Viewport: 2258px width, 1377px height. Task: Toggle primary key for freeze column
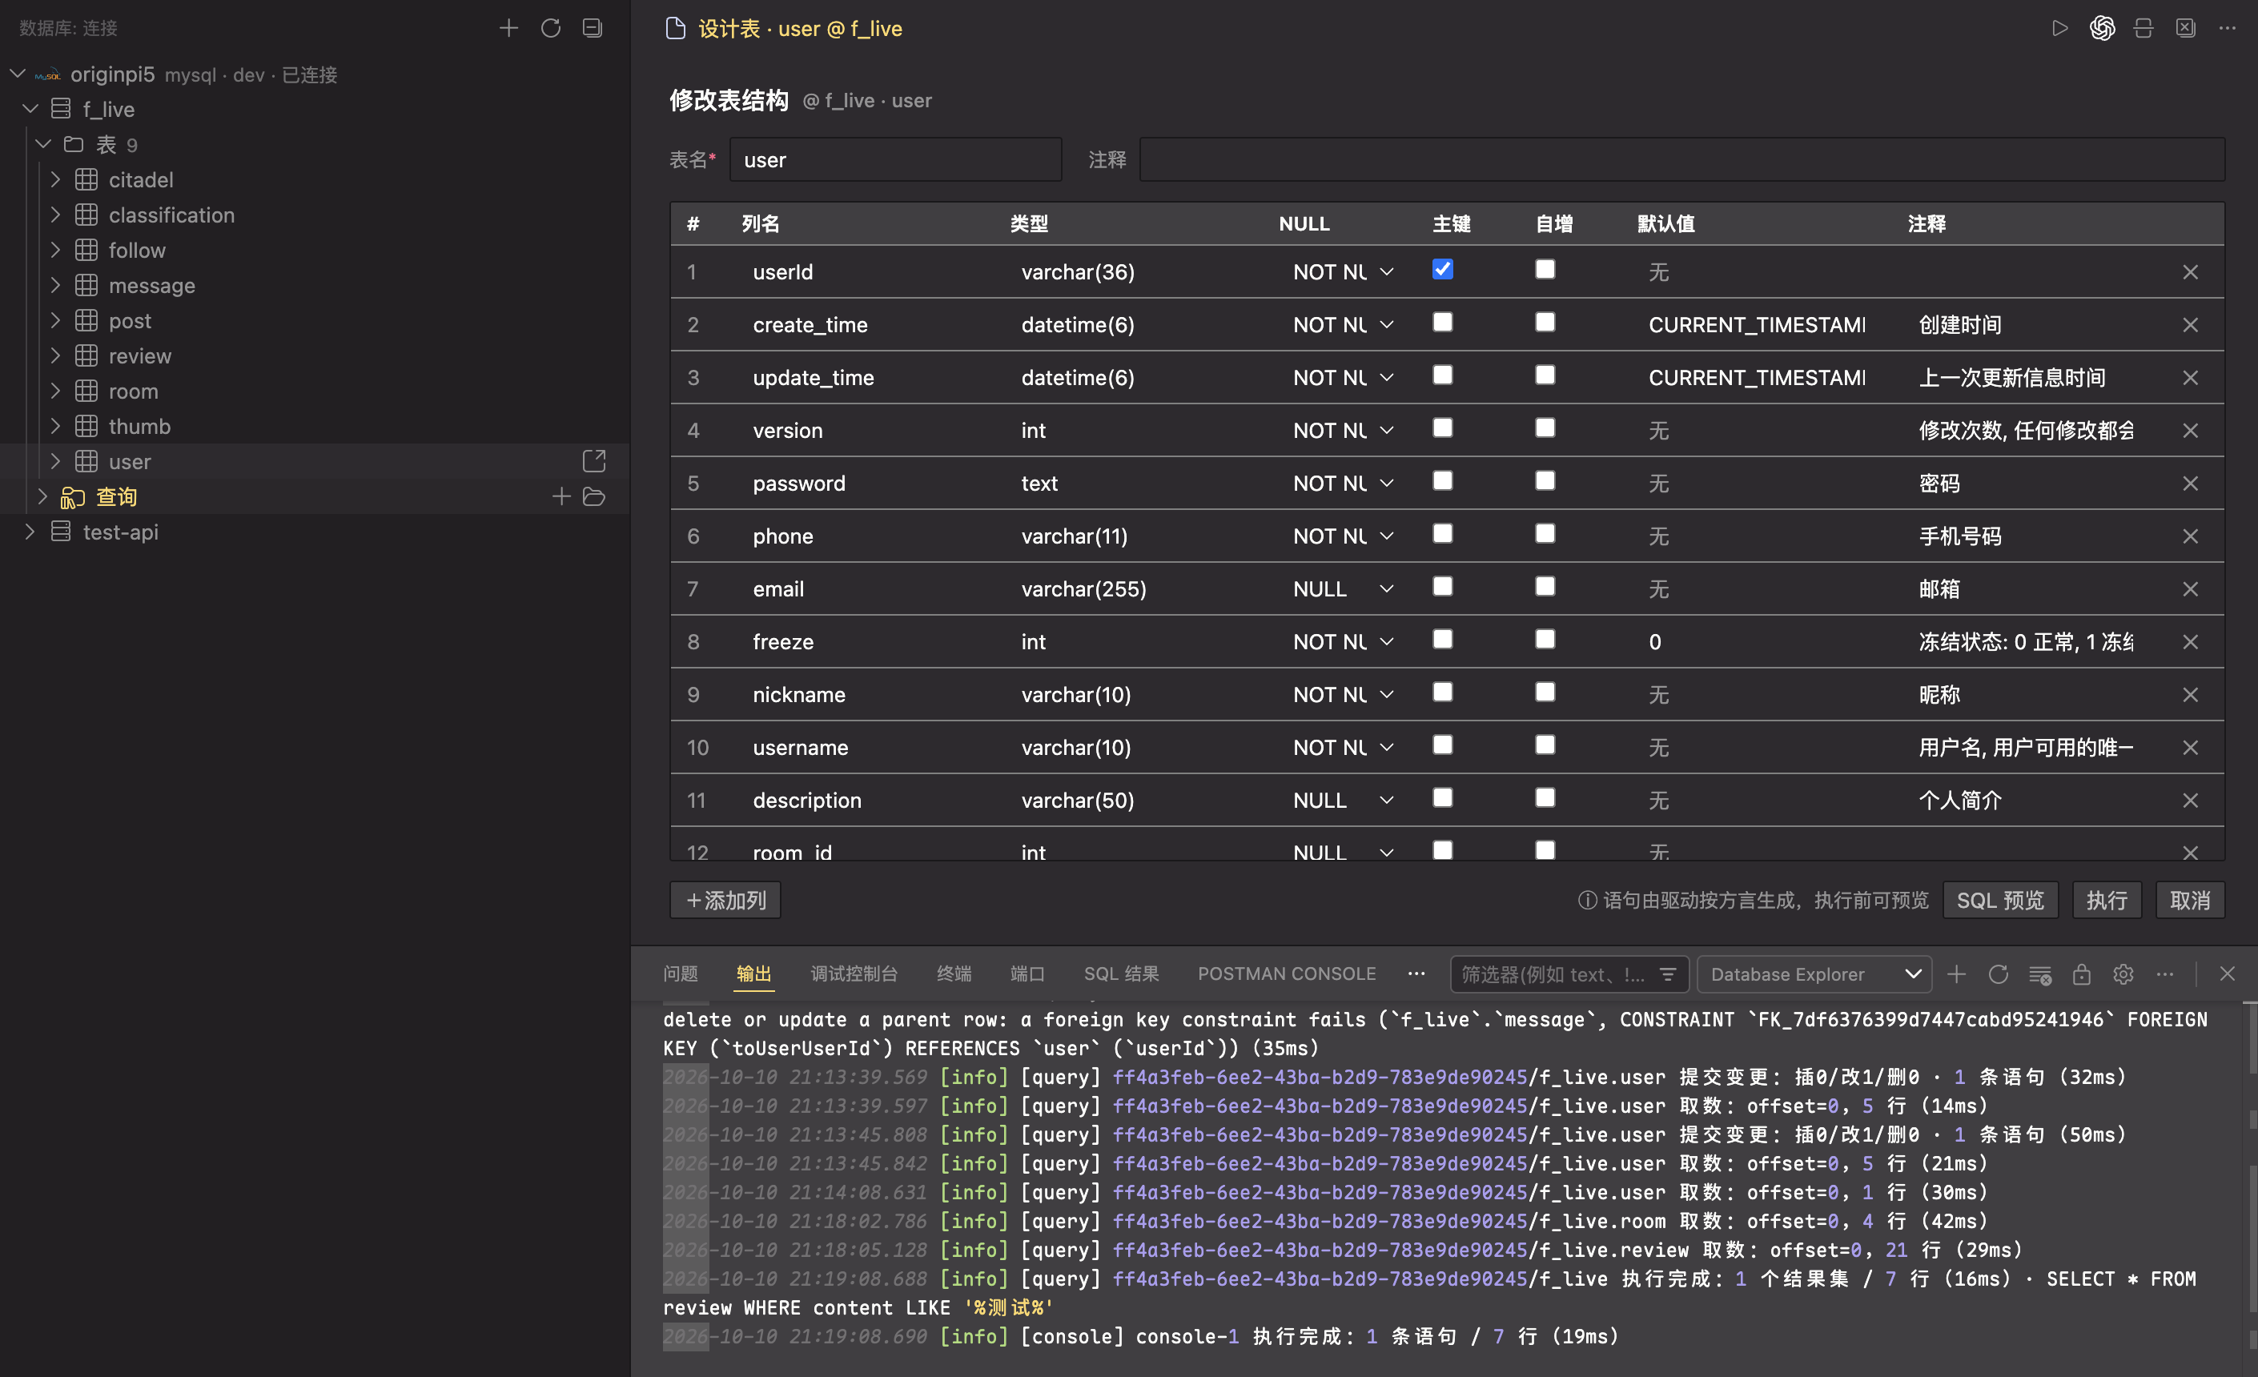coord(1442,640)
